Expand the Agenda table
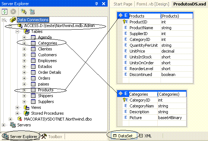208x141 pixels. (x=24, y=37)
